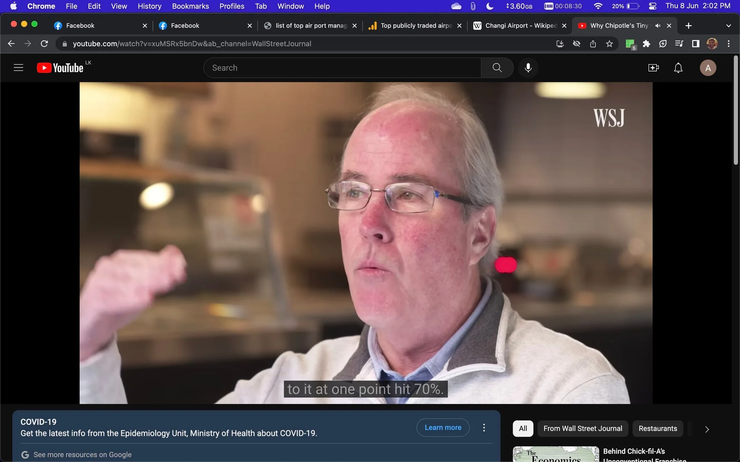Reload the current page
Image resolution: width=740 pixels, height=462 pixels.
pos(44,44)
